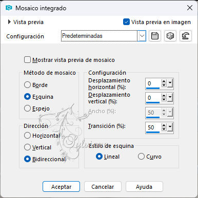Open Desplazamiento horizontal slider popup arrow
The image size is (198, 198).
coord(170,83)
